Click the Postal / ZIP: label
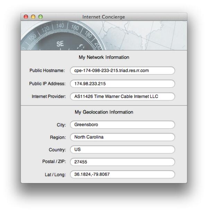This screenshot has width=208, height=212. click(x=54, y=162)
